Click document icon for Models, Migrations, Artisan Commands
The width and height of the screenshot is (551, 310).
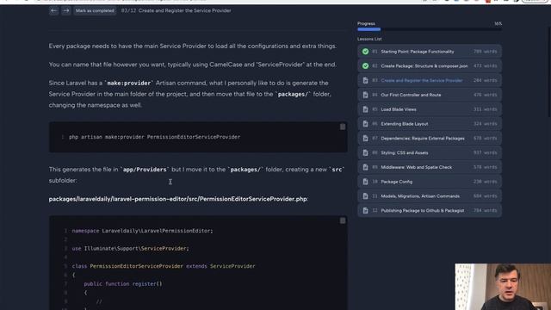tap(365, 196)
